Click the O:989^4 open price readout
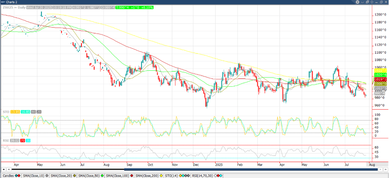 pos(108,7)
